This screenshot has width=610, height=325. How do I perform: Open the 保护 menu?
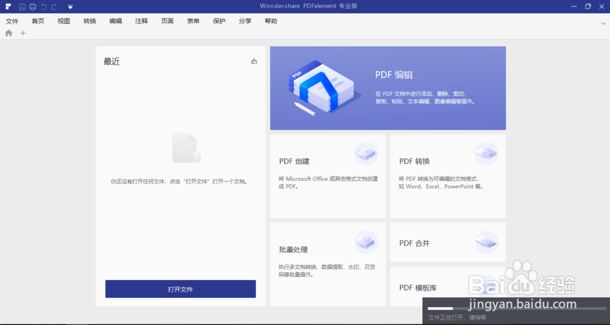219,21
